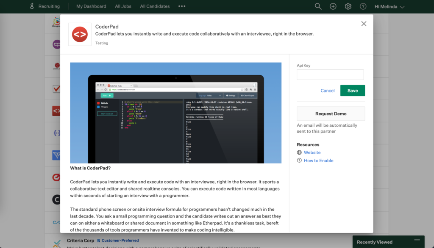Click the Criteria Corp listing title
434x248 pixels.
pyautogui.click(x=80, y=240)
